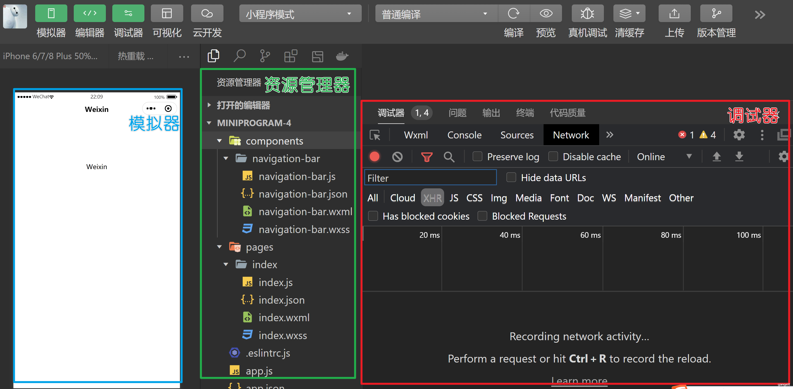Clear the network log icon
The height and width of the screenshot is (389, 793).
click(397, 157)
